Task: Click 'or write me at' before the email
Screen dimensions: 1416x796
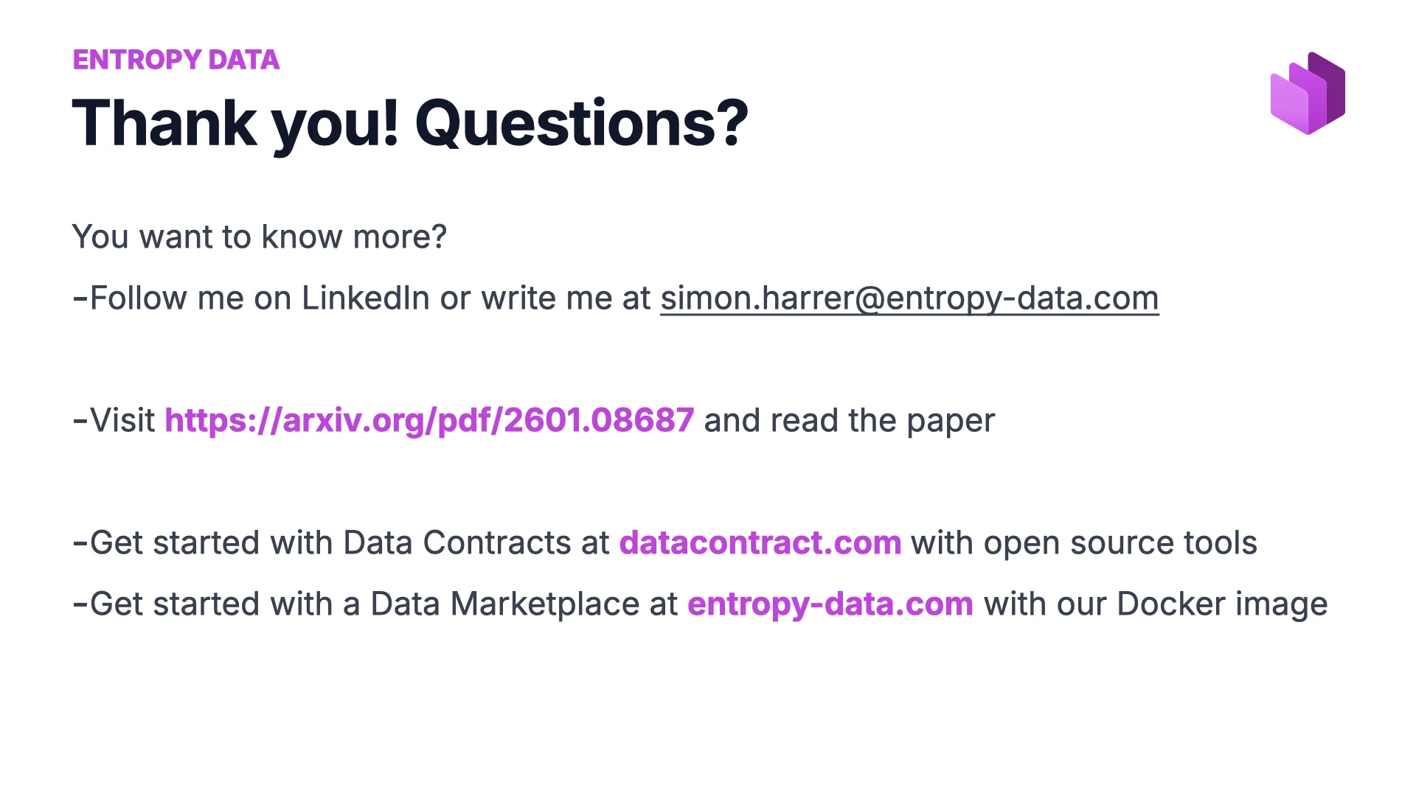Action: coord(545,298)
